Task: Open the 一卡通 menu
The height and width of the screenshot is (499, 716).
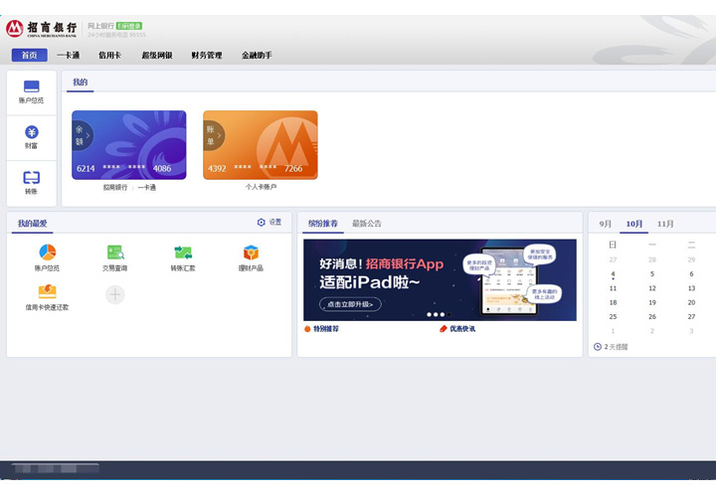Action: click(69, 56)
